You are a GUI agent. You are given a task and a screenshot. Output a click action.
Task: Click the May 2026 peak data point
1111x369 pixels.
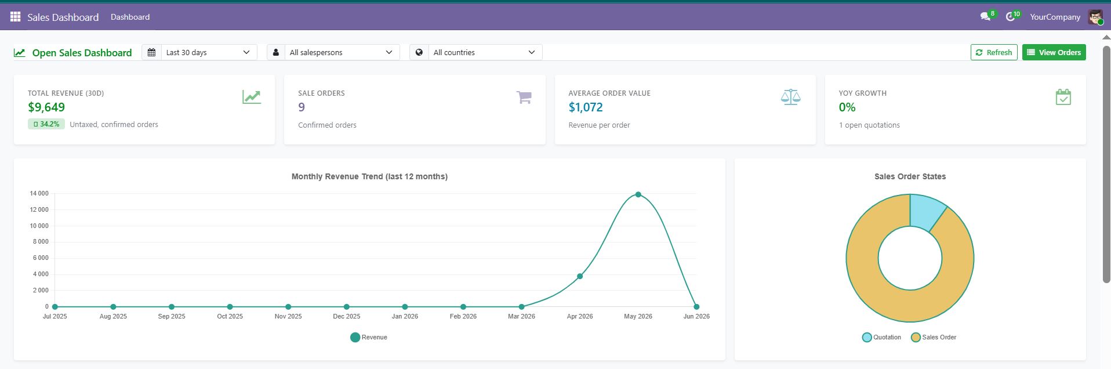click(x=638, y=194)
